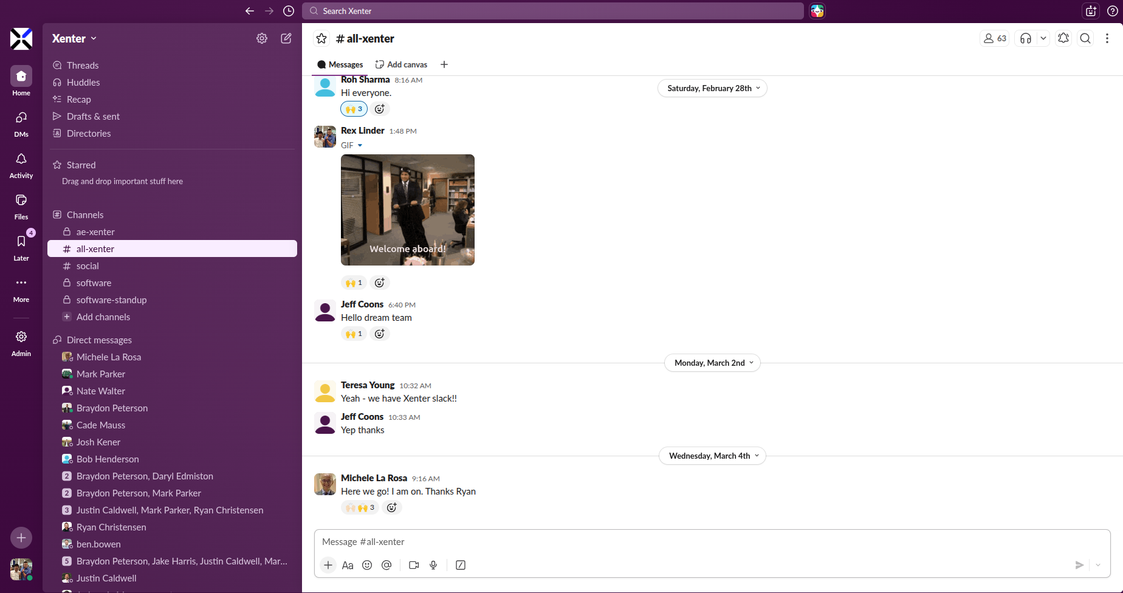This screenshot has height=593, width=1123.
Task: Click the microphone audio clip icon
Action: pos(433,565)
